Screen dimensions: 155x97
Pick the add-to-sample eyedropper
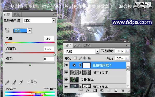tap(14, 82)
